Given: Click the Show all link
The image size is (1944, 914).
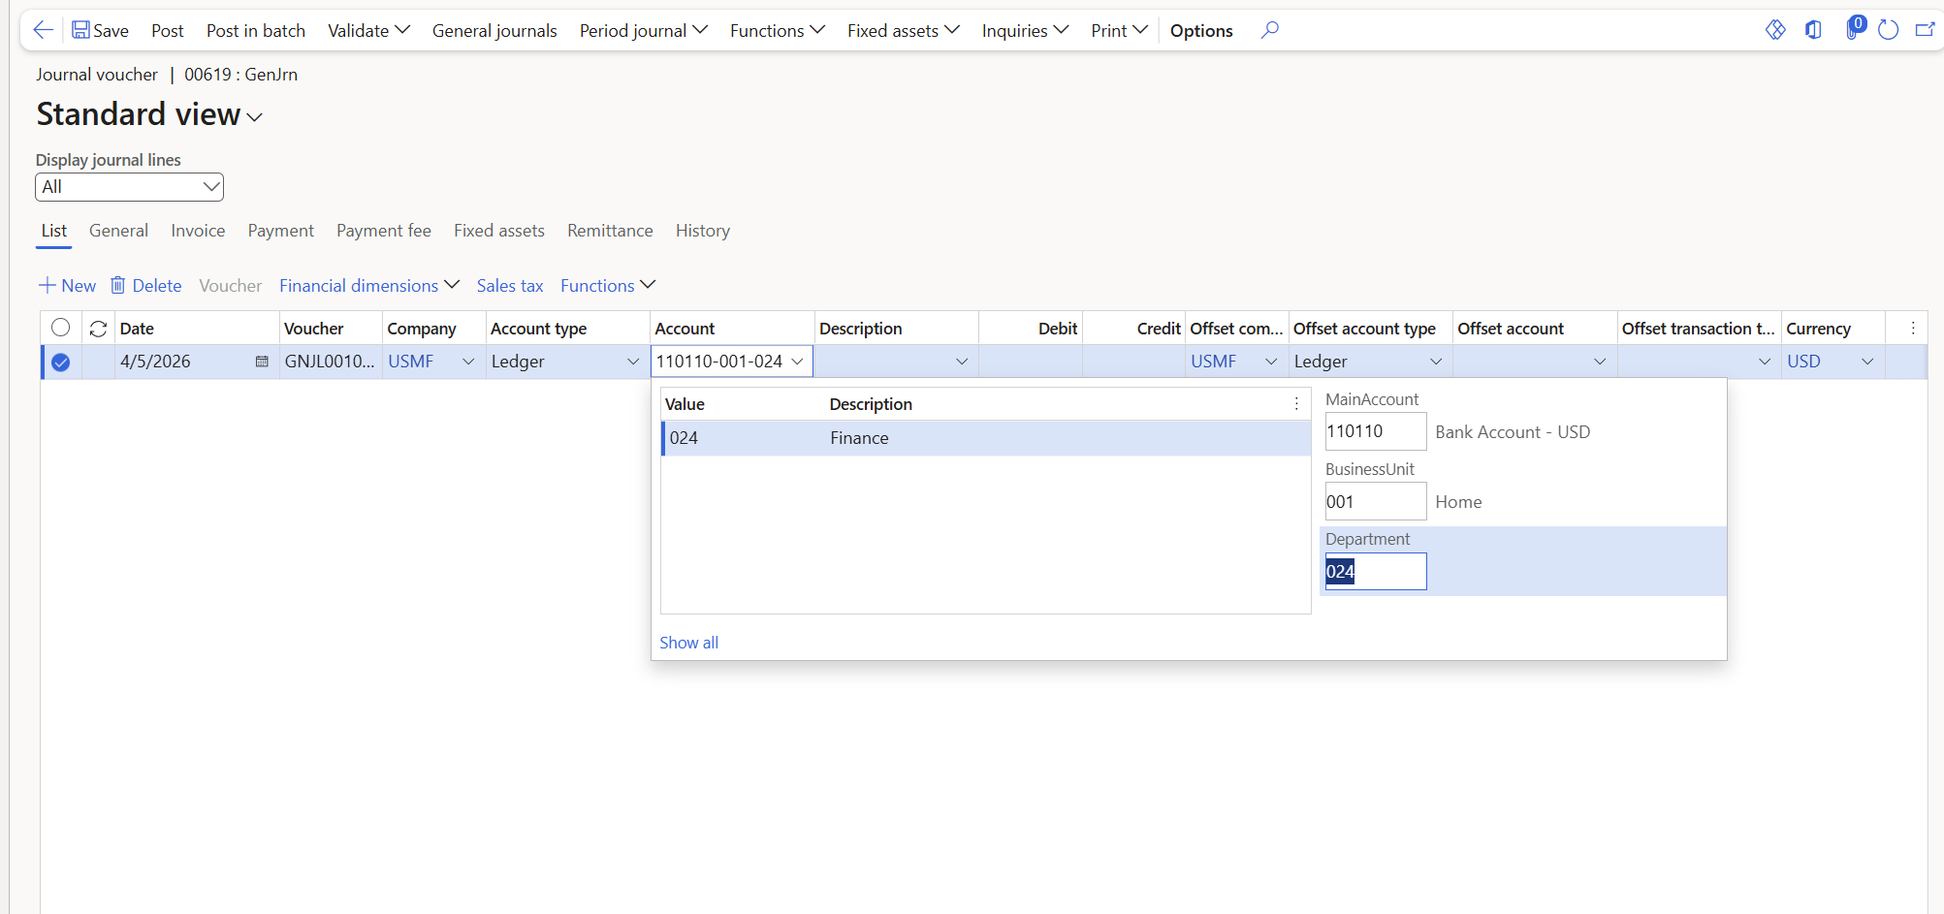Looking at the screenshot, I should tap(688, 643).
